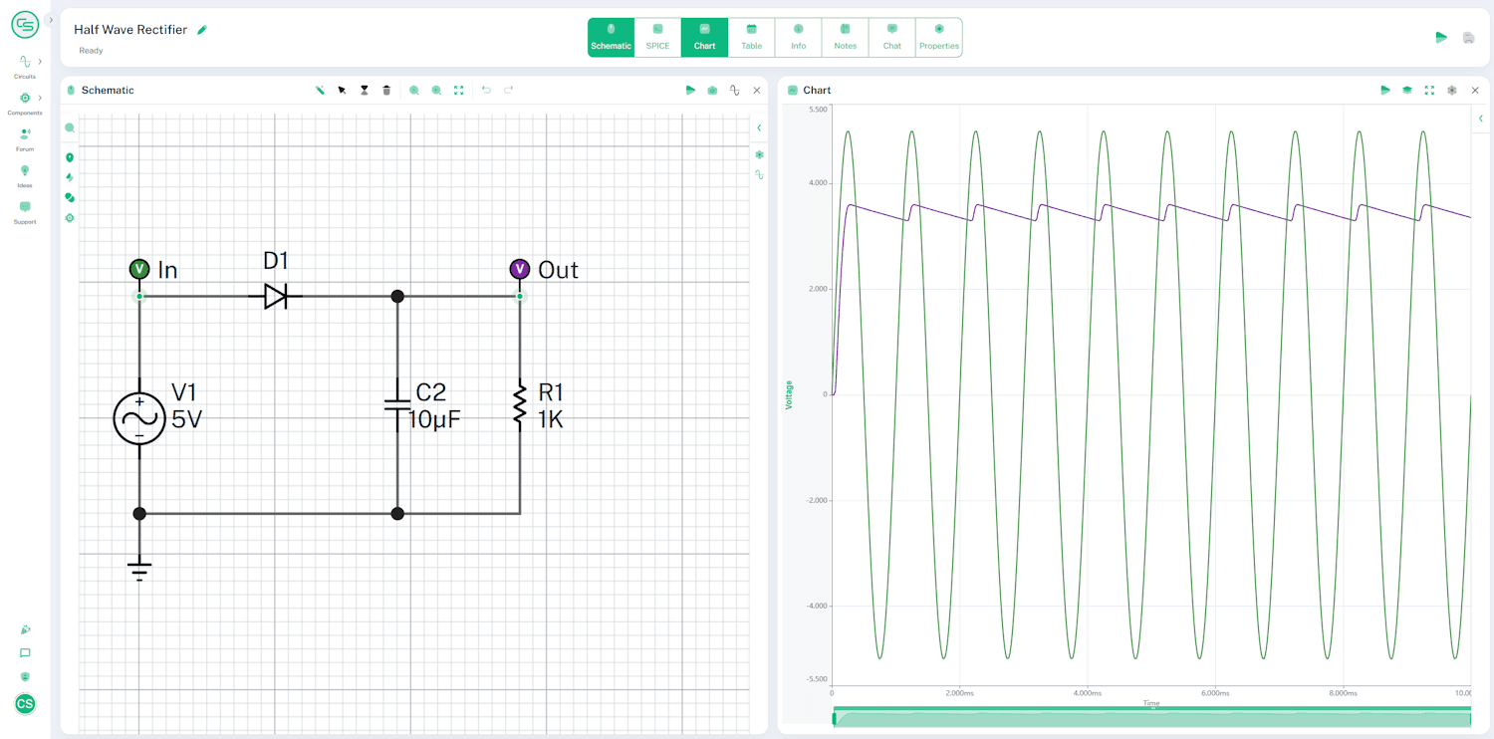Run the circuit from top-right play button

(1441, 38)
